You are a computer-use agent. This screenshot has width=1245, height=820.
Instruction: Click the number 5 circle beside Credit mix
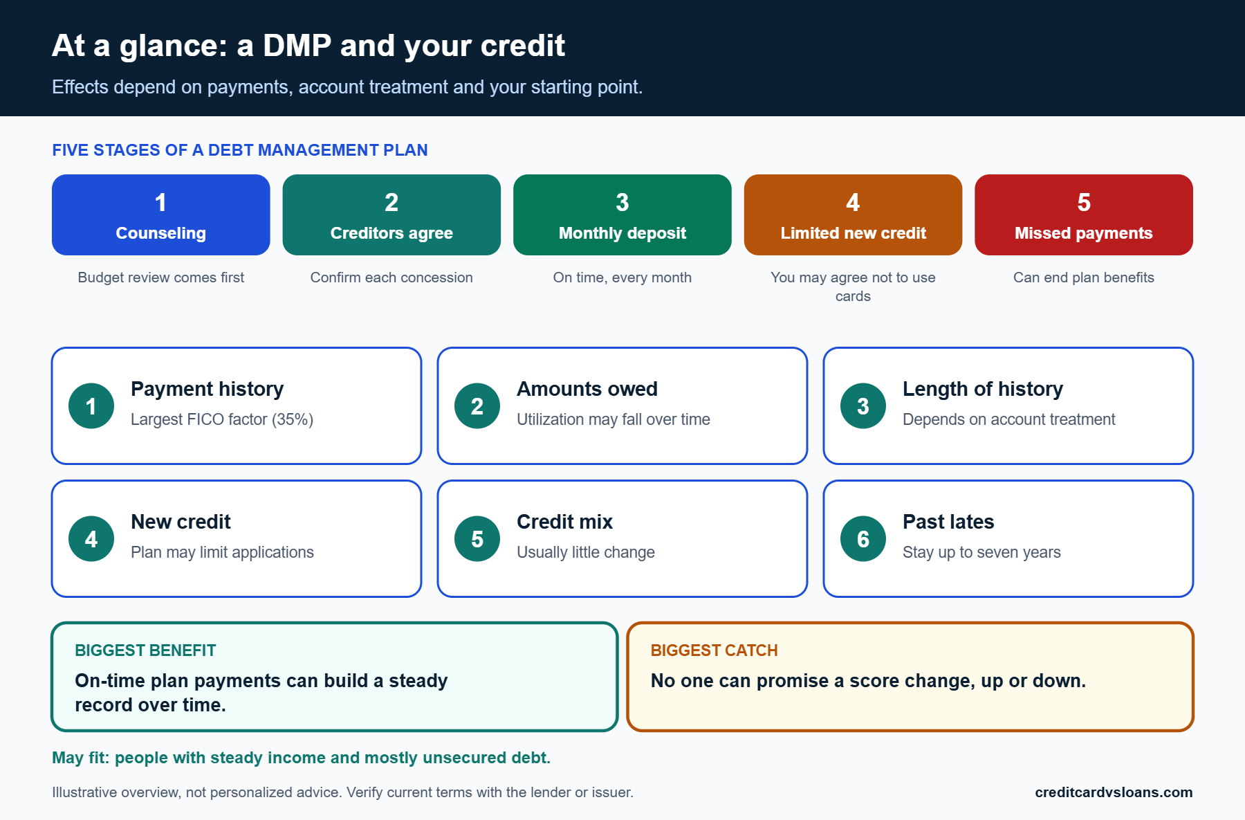(x=477, y=539)
